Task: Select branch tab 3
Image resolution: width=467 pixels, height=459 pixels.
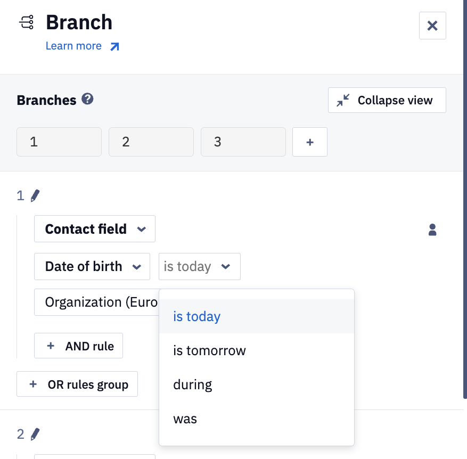Action: click(x=243, y=142)
